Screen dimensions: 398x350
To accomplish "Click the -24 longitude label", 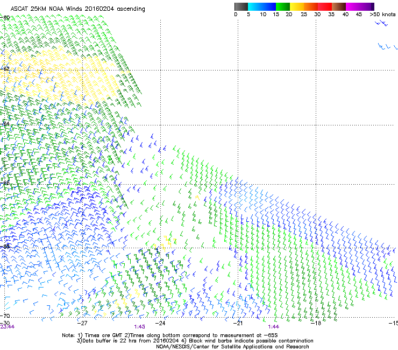I will click(160, 323).
